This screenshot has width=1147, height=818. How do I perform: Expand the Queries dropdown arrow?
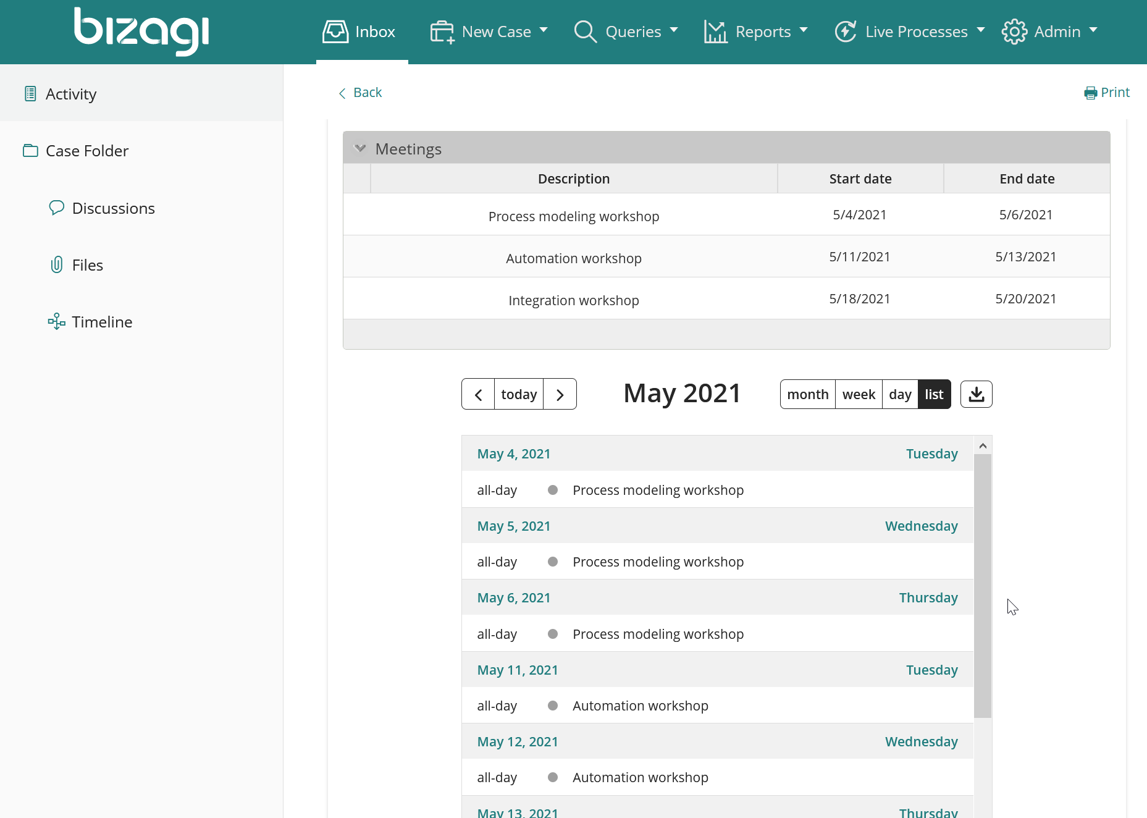click(x=674, y=30)
